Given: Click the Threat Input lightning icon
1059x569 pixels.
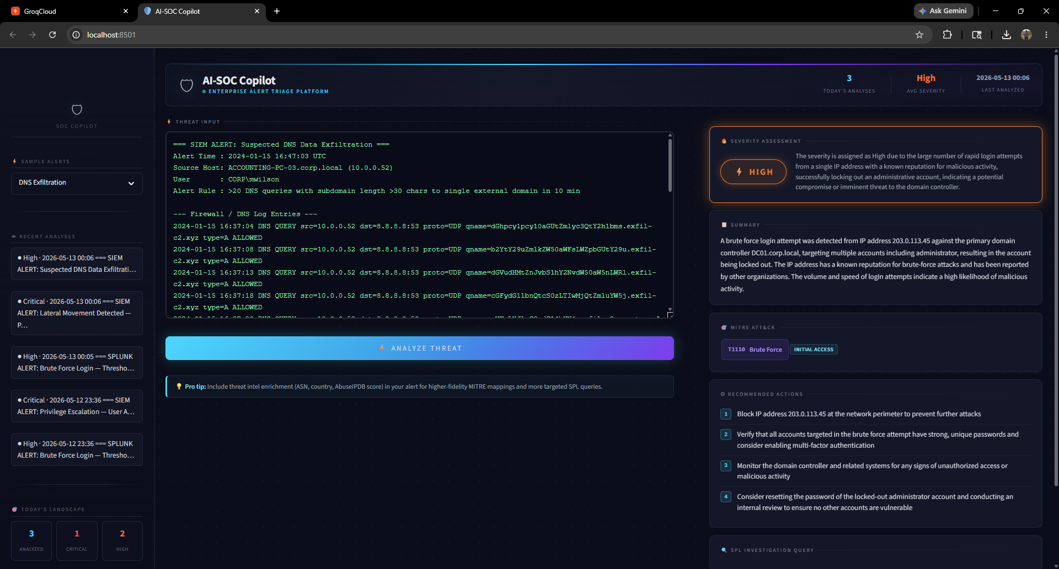Looking at the screenshot, I should pyautogui.click(x=169, y=122).
